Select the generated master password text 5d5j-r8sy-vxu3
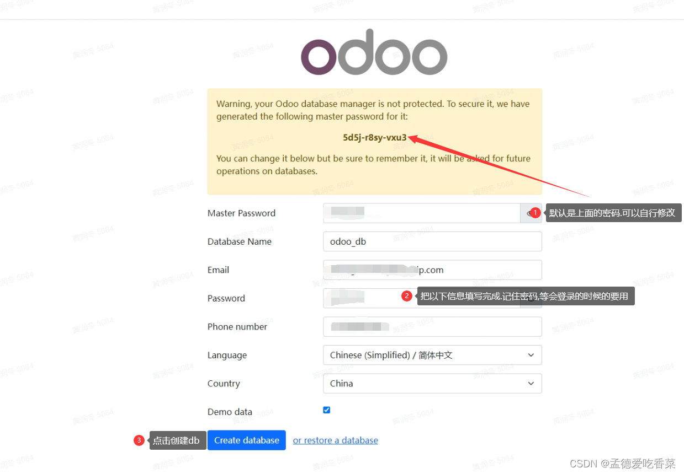Viewport: 684px width, 474px height. (x=375, y=137)
